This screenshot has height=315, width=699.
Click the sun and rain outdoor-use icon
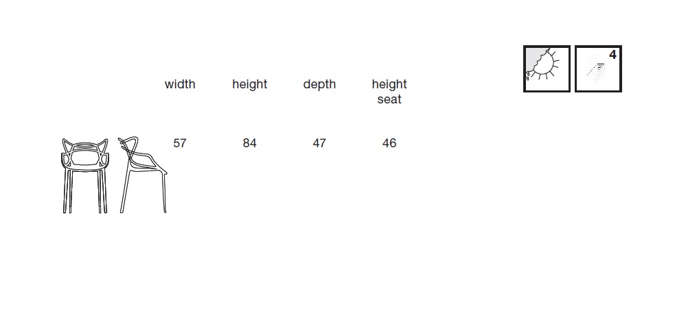tap(547, 69)
